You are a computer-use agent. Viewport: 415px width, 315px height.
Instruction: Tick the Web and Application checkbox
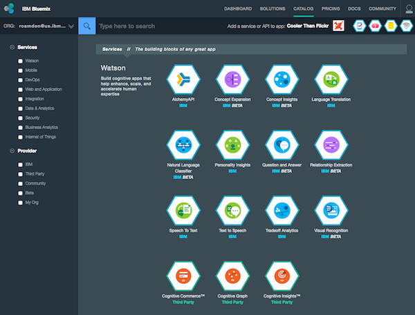coord(20,90)
